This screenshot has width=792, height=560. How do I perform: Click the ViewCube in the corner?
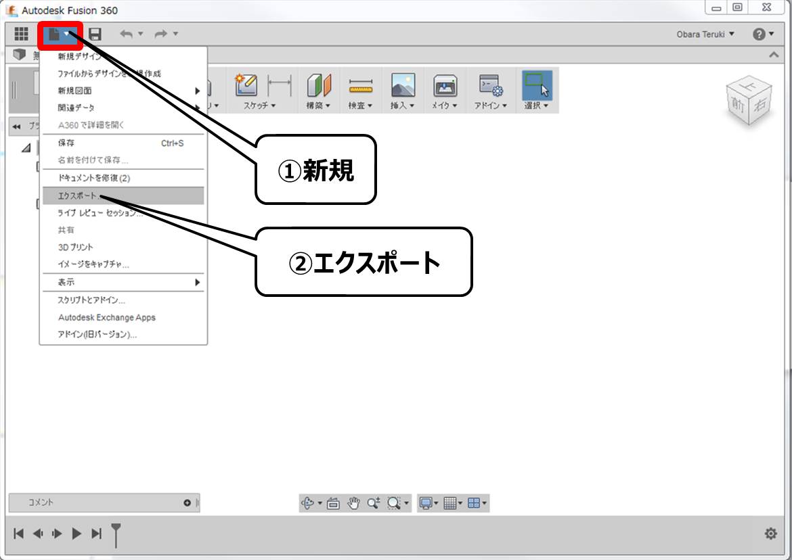[x=749, y=101]
